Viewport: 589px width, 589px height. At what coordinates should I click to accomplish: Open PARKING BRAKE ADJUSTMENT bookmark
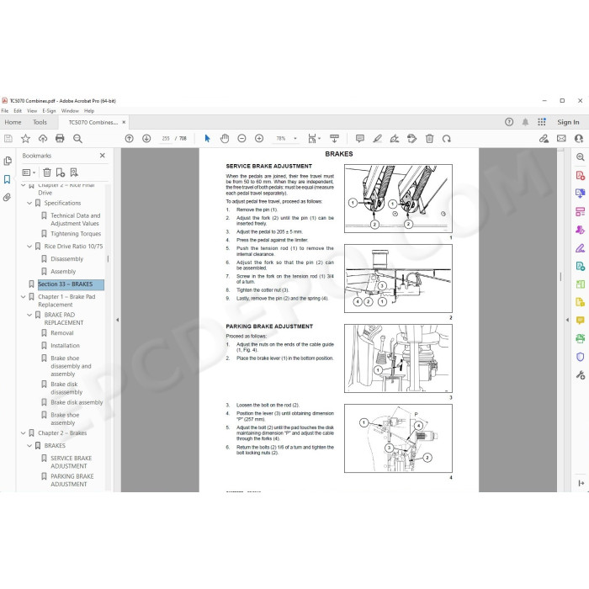pos(72,480)
